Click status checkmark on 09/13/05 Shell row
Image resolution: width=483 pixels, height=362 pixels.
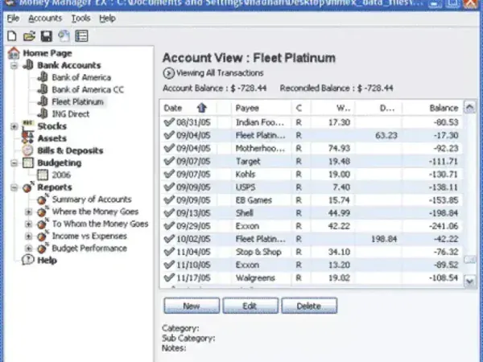click(169, 212)
